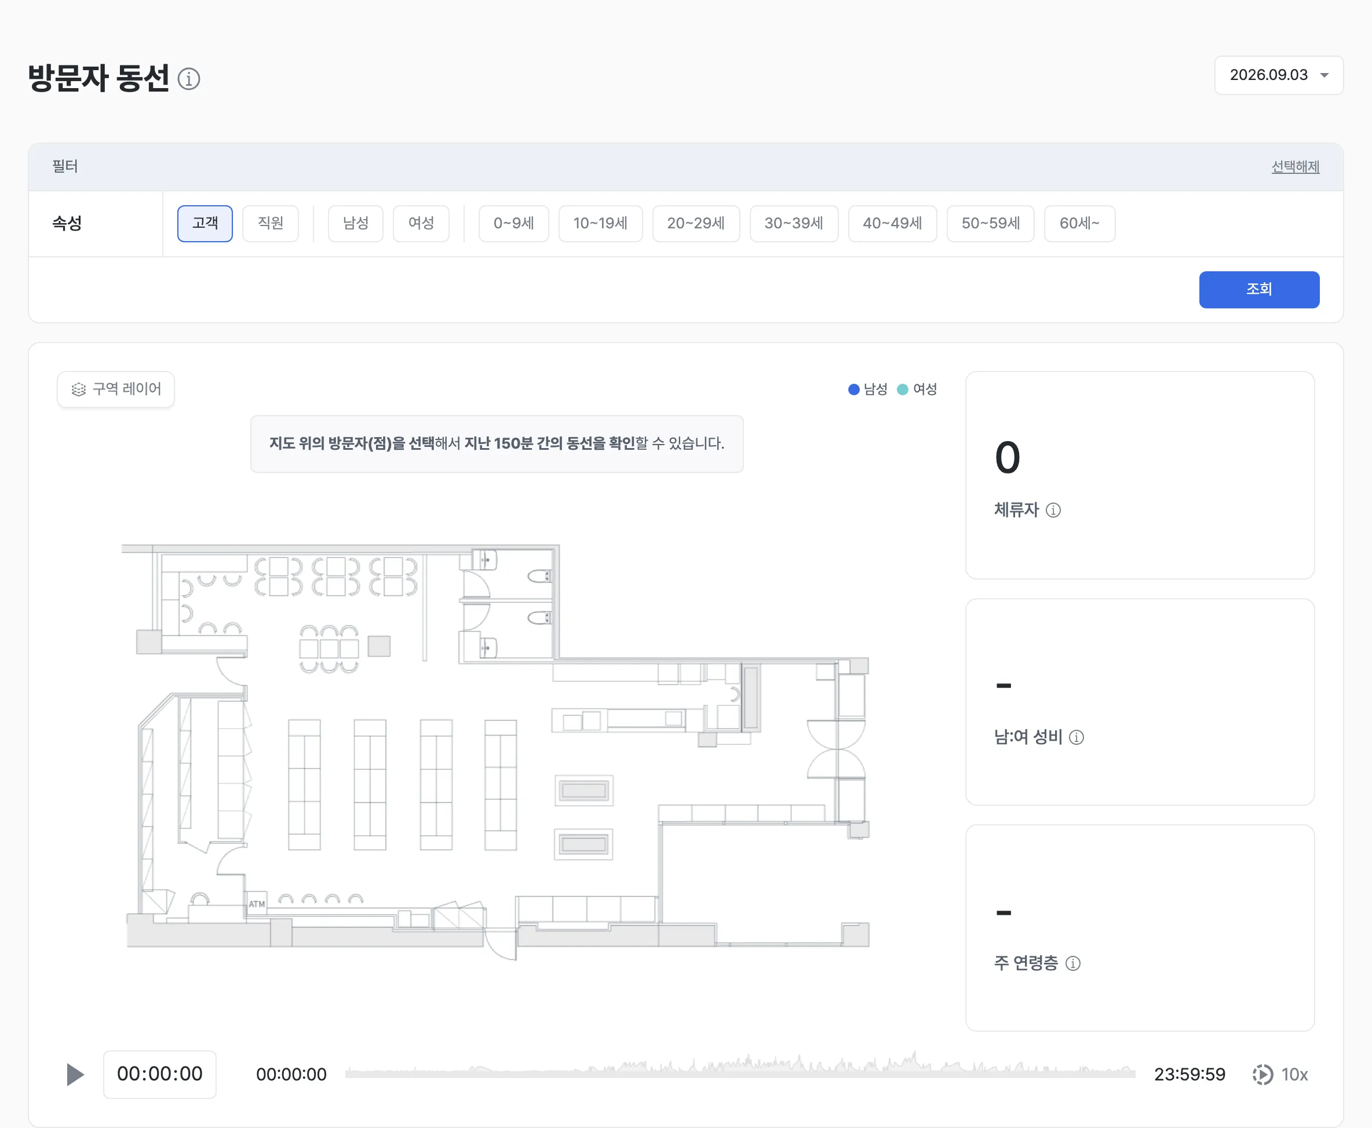
Task: Open the 2026.09.03 date dropdown
Action: click(x=1278, y=75)
